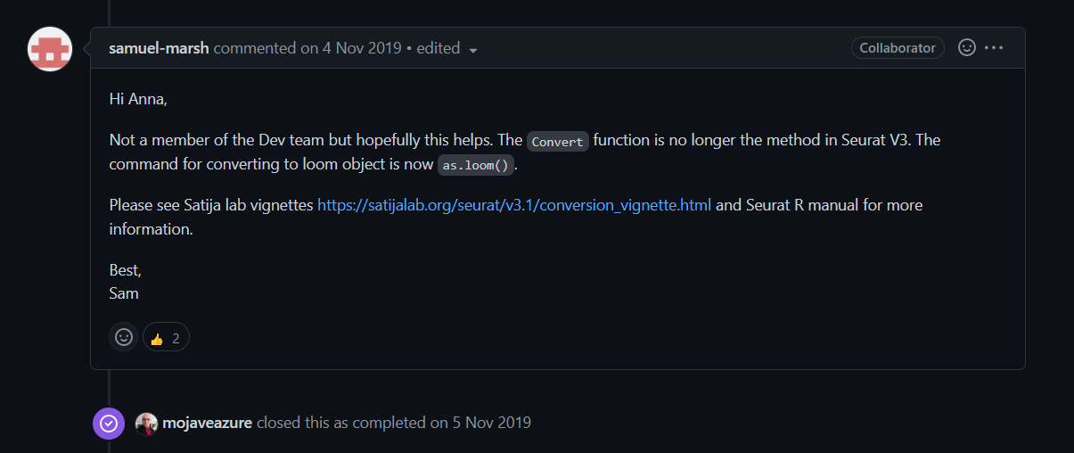Click the 'Hi Anna,' greeting text
The width and height of the screenshot is (1074, 453).
pyautogui.click(x=138, y=99)
